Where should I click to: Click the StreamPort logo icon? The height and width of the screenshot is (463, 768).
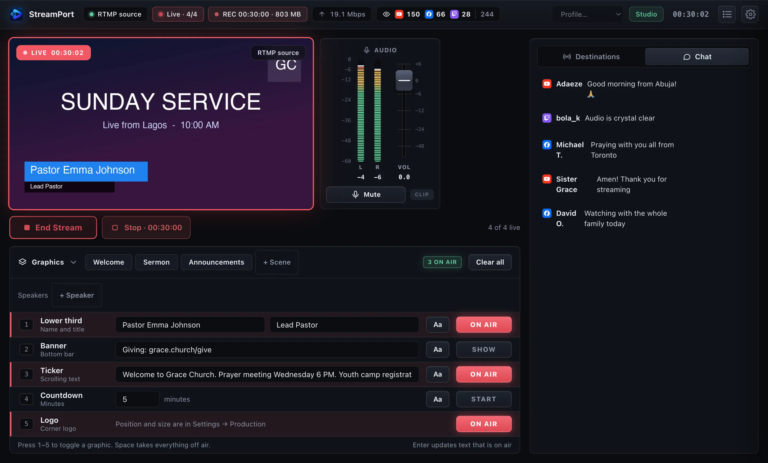[16, 14]
